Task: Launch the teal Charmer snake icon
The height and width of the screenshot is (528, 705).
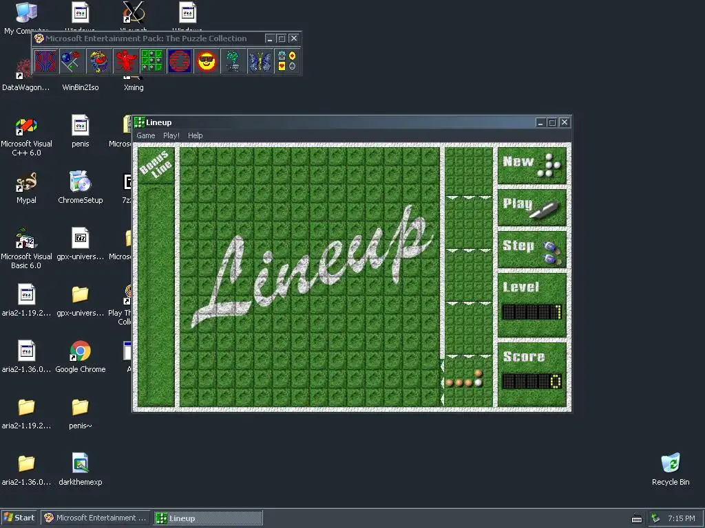Action: coord(233,61)
